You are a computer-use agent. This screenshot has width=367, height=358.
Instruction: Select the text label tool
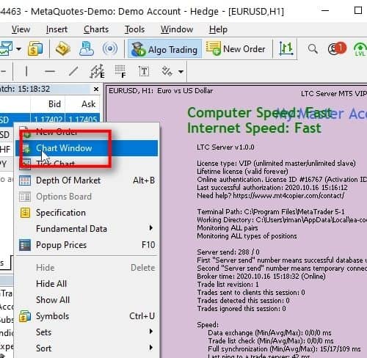click(144, 72)
